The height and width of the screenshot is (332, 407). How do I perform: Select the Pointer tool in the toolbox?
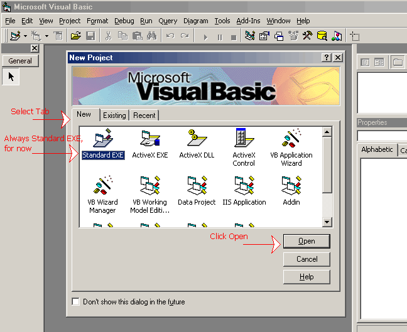(x=11, y=77)
